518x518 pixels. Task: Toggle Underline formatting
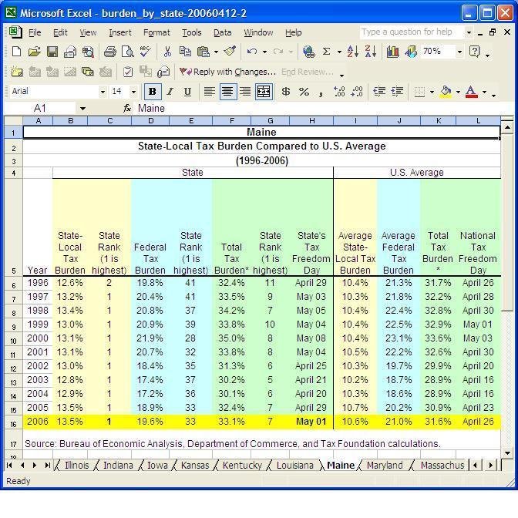(x=187, y=92)
